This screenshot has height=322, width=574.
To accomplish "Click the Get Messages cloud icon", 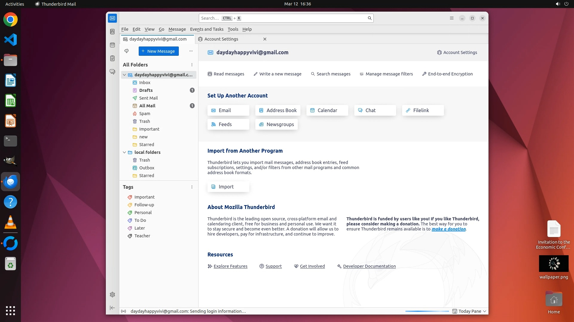I will click(x=126, y=51).
